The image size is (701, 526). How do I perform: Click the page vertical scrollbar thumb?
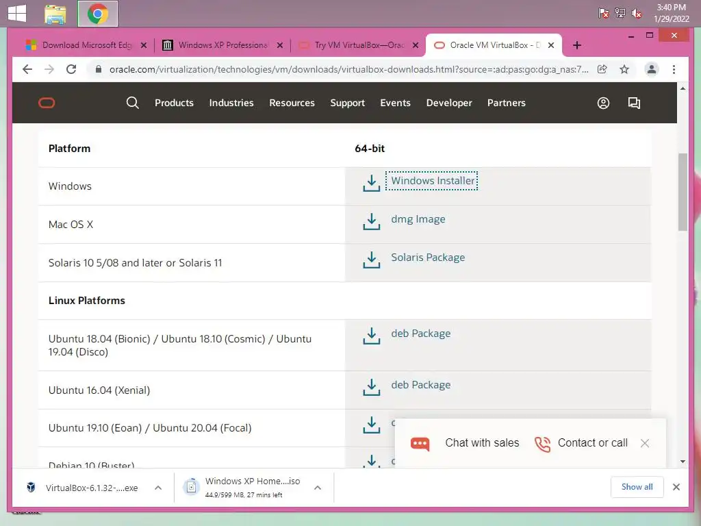[x=683, y=192]
